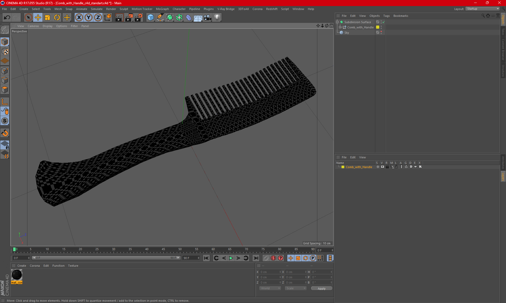Click the yellow Comb_with_Handle layer color swatch
The image size is (506, 303).
tap(343, 167)
